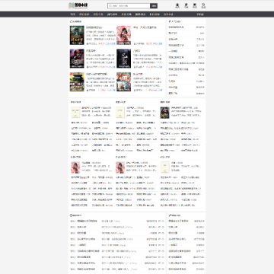Open the dark green cover of the first recommended book

pos(77,35)
